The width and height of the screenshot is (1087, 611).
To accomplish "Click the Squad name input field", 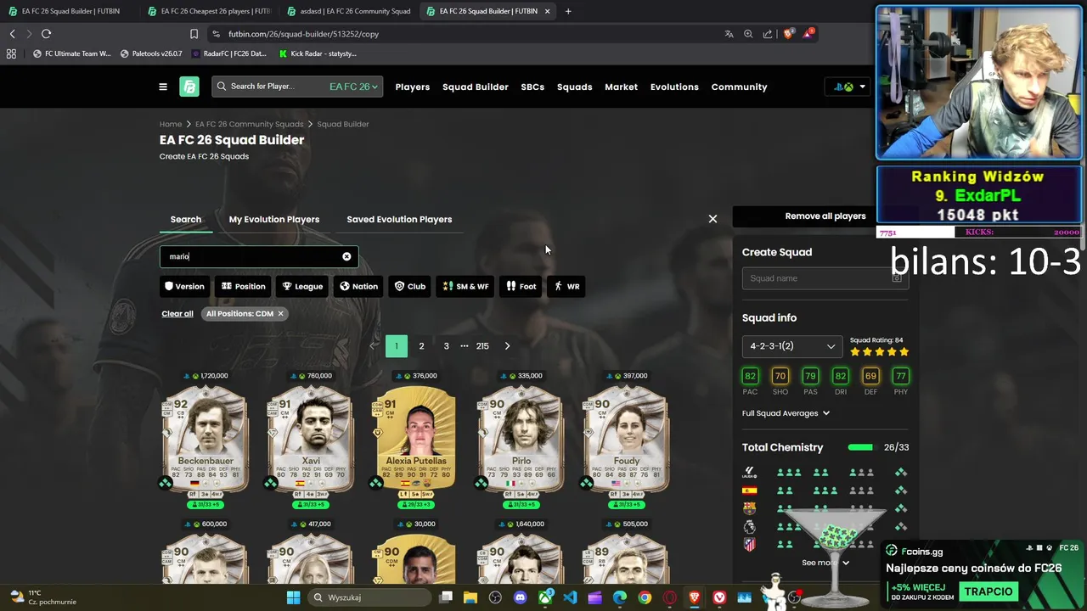I will (825, 278).
